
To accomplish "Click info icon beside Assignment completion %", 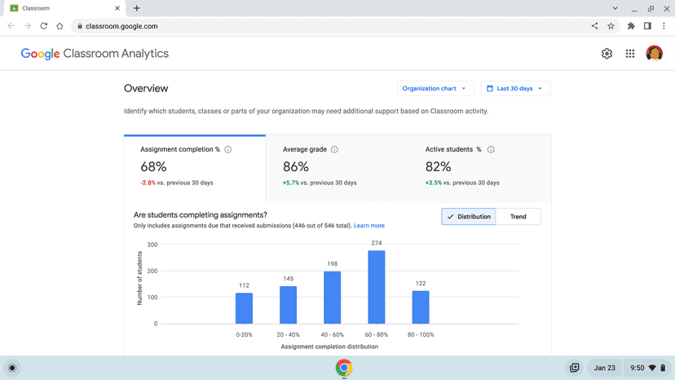I will (227, 149).
